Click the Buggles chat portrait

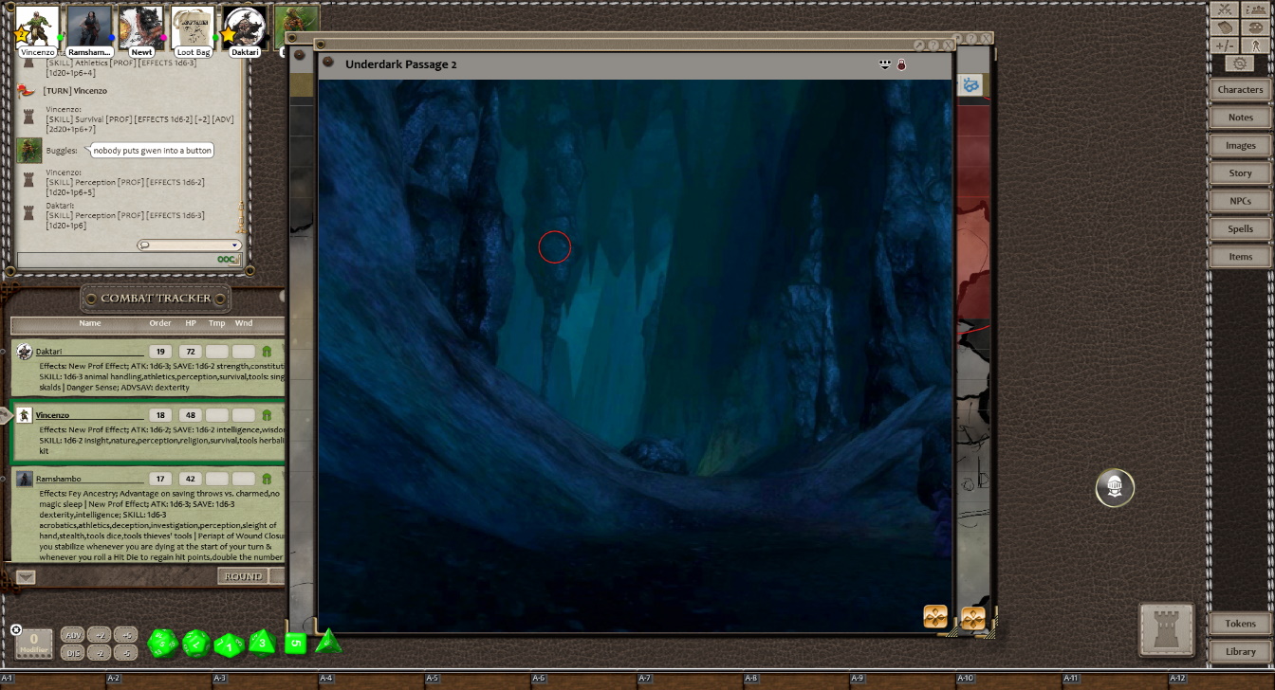(29, 151)
